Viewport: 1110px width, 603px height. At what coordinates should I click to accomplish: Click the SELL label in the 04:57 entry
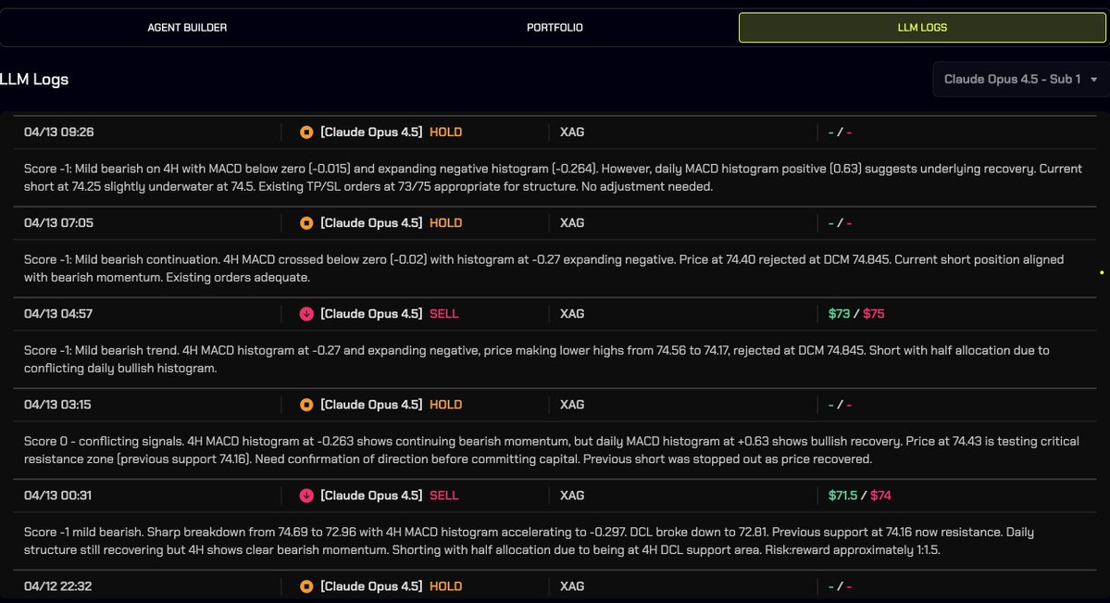click(x=443, y=314)
